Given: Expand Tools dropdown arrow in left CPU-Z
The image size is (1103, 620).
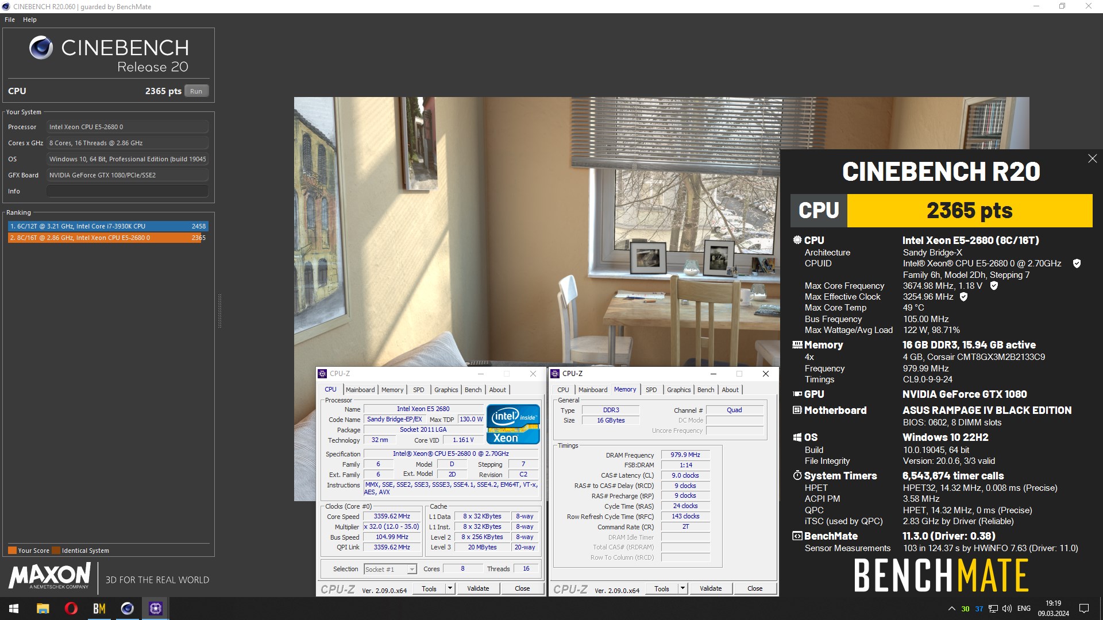Looking at the screenshot, I should click(450, 589).
